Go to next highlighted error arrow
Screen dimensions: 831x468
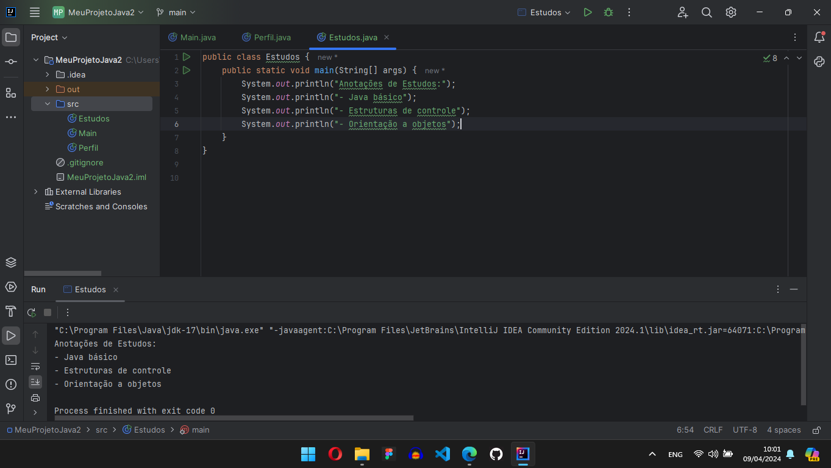coord(799,58)
